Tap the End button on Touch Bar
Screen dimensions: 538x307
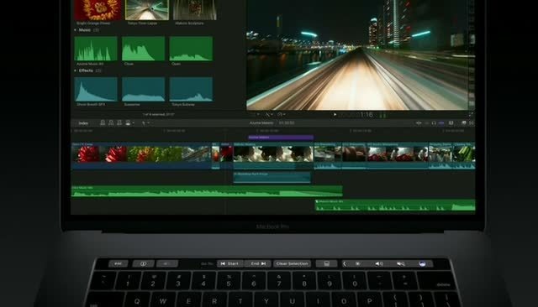[258, 263]
